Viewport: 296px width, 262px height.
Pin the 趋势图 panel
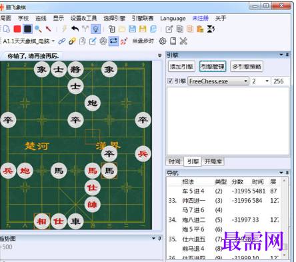pyautogui.click(x=159, y=239)
